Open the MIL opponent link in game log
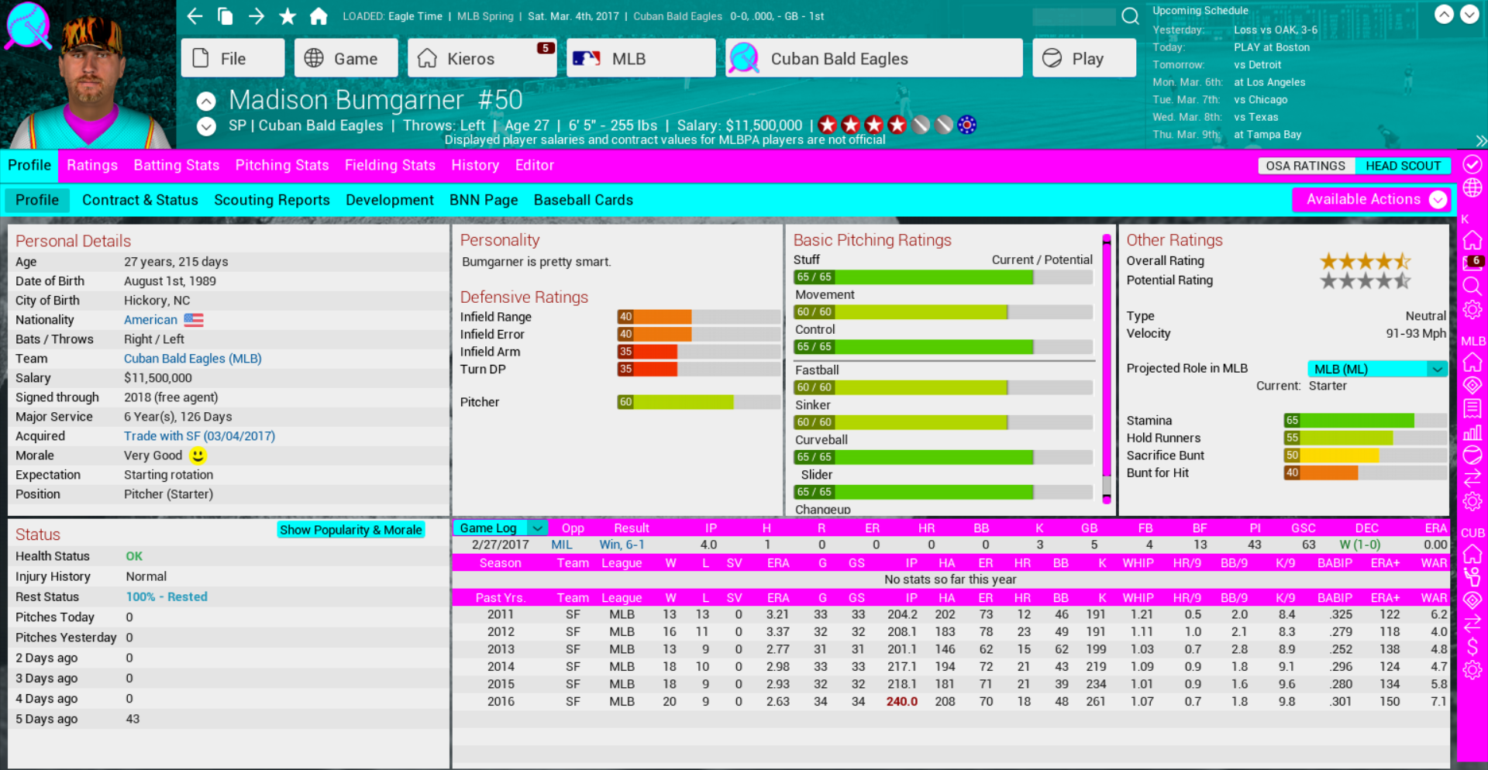This screenshot has height=770, width=1488. 562,545
